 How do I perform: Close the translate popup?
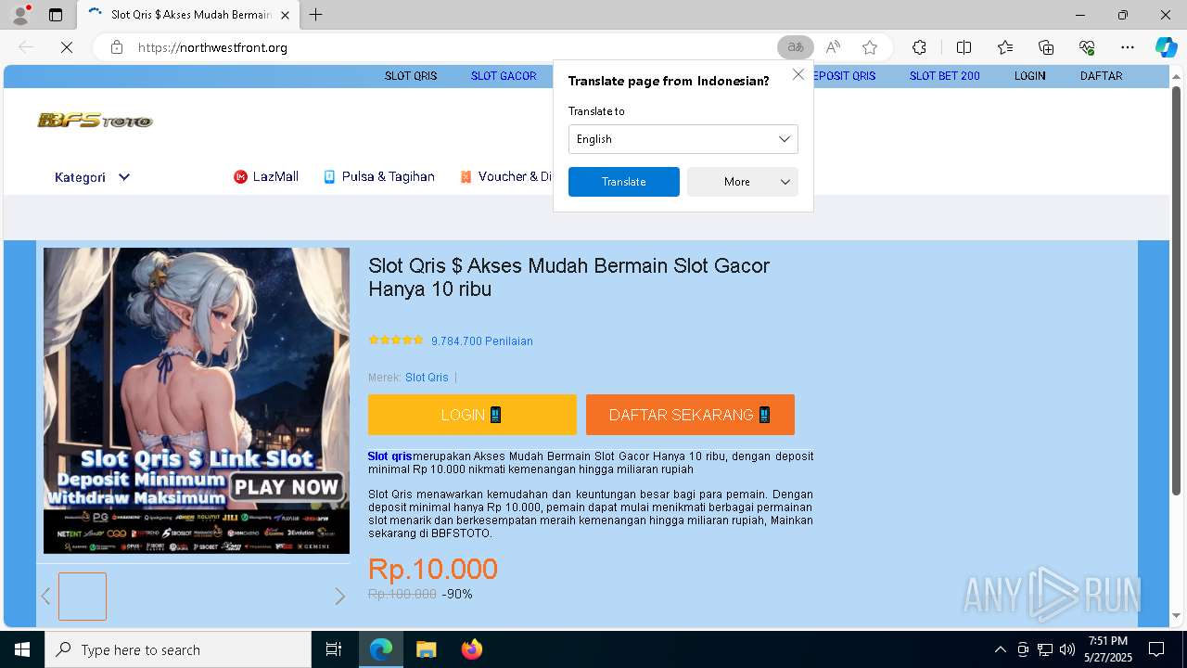[798, 74]
